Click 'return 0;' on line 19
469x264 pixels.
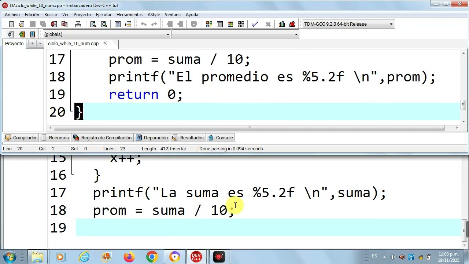coord(145,94)
